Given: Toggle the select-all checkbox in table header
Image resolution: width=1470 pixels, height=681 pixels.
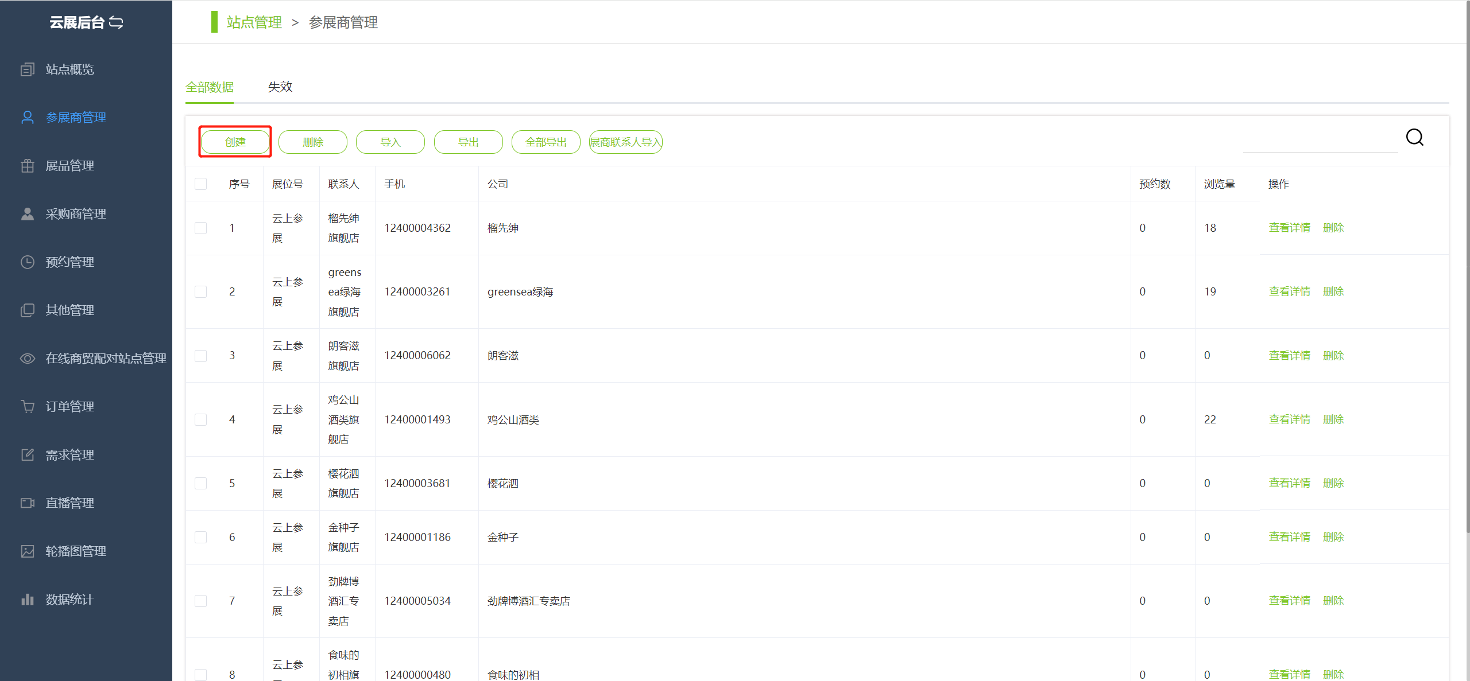Looking at the screenshot, I should [x=200, y=184].
